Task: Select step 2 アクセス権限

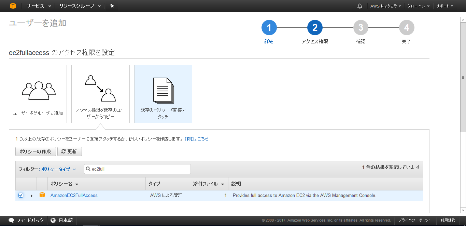Action: (x=315, y=32)
